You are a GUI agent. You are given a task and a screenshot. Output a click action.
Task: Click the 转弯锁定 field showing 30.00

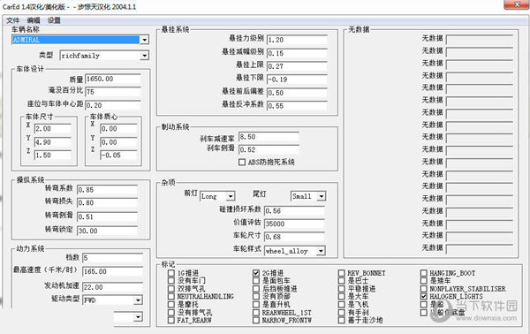click(107, 231)
